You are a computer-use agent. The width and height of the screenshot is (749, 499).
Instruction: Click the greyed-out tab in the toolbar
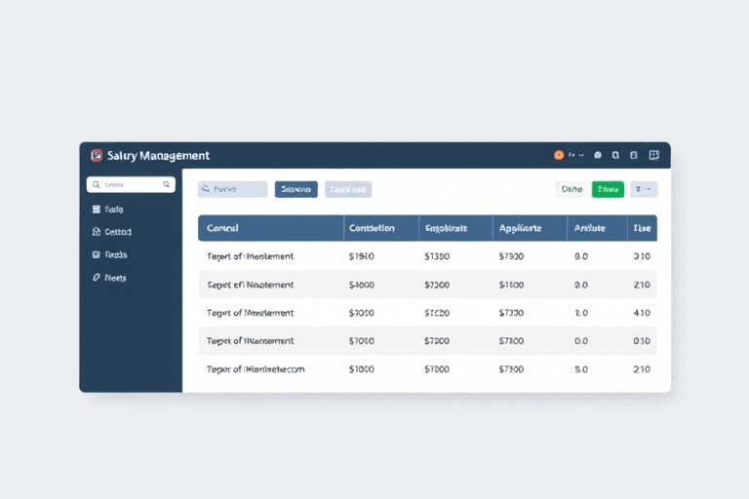click(348, 190)
